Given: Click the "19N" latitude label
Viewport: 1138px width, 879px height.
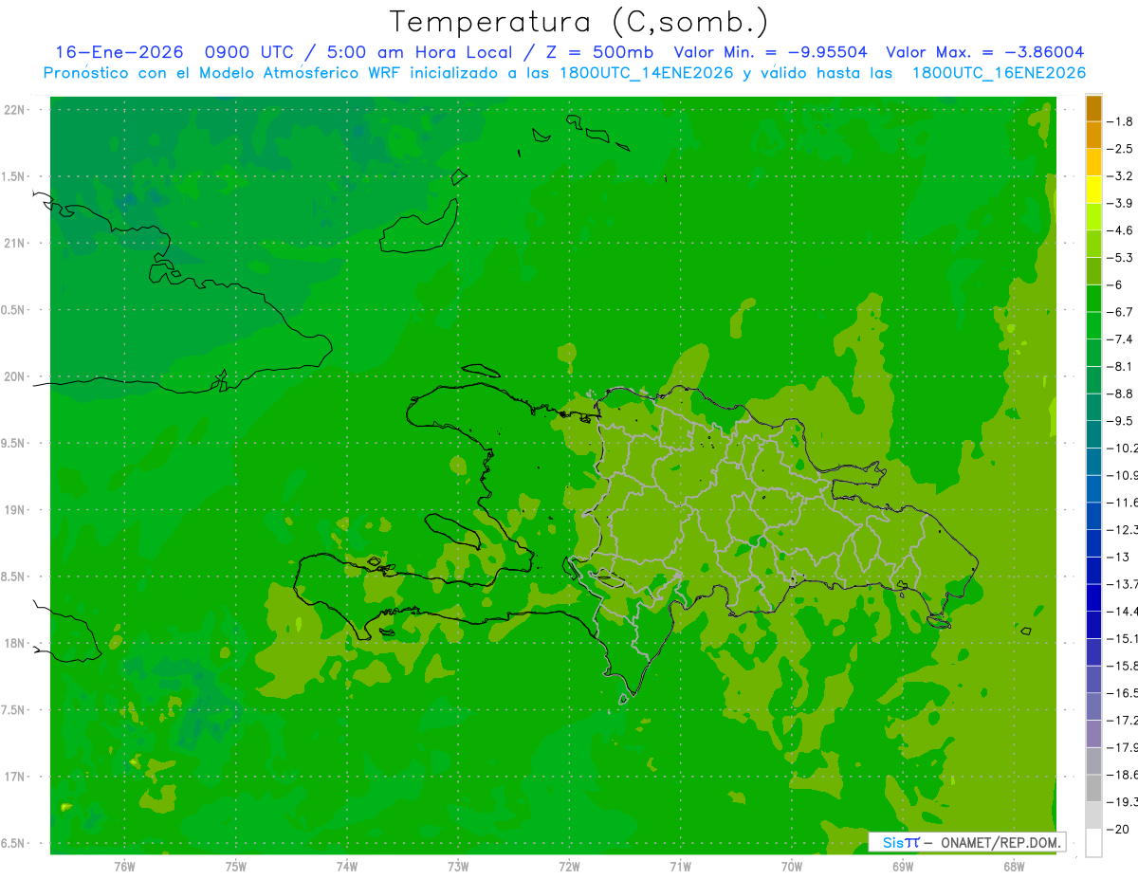Looking at the screenshot, I should tap(15, 510).
